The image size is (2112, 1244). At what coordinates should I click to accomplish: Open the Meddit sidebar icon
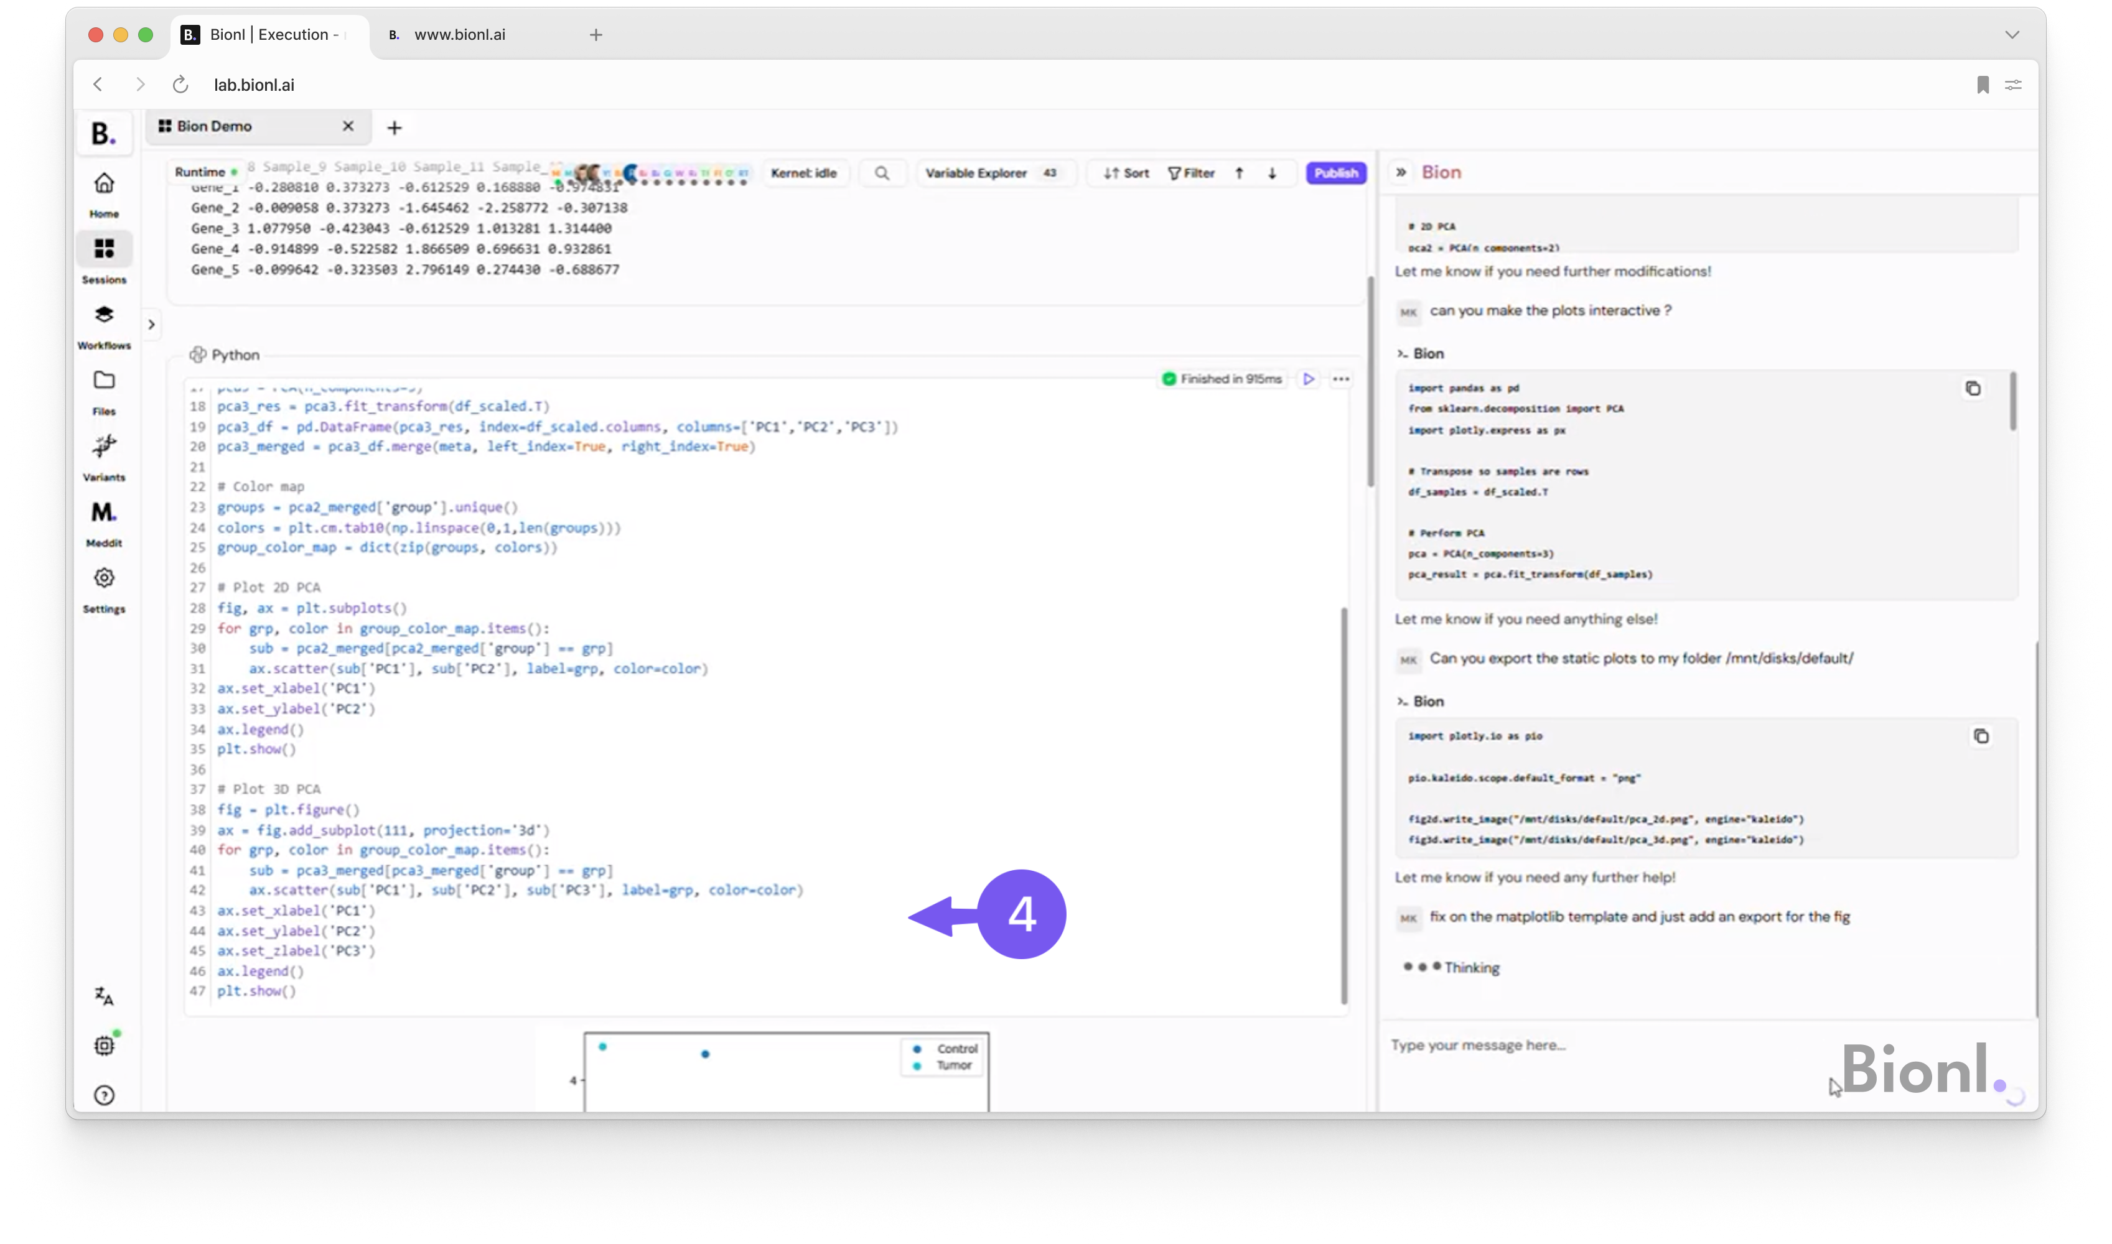[104, 511]
